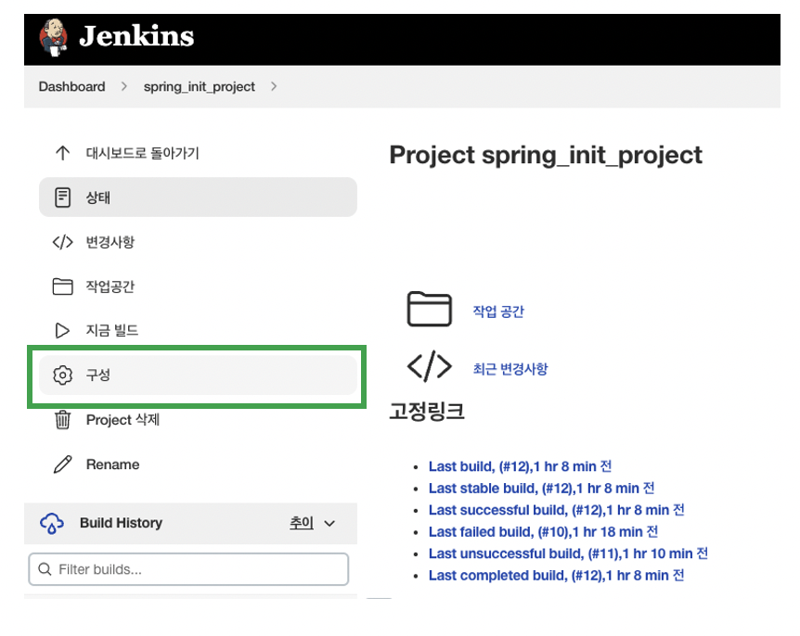The height and width of the screenshot is (636, 800).
Task: Open Last successful build (#12) link
Action: [x=557, y=510]
